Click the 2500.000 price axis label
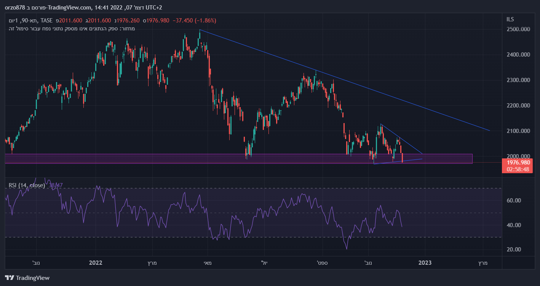Viewport: 540px width, 286px height. tap(518, 29)
